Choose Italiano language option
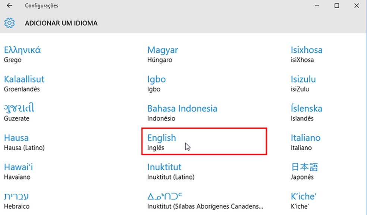 coord(305,142)
